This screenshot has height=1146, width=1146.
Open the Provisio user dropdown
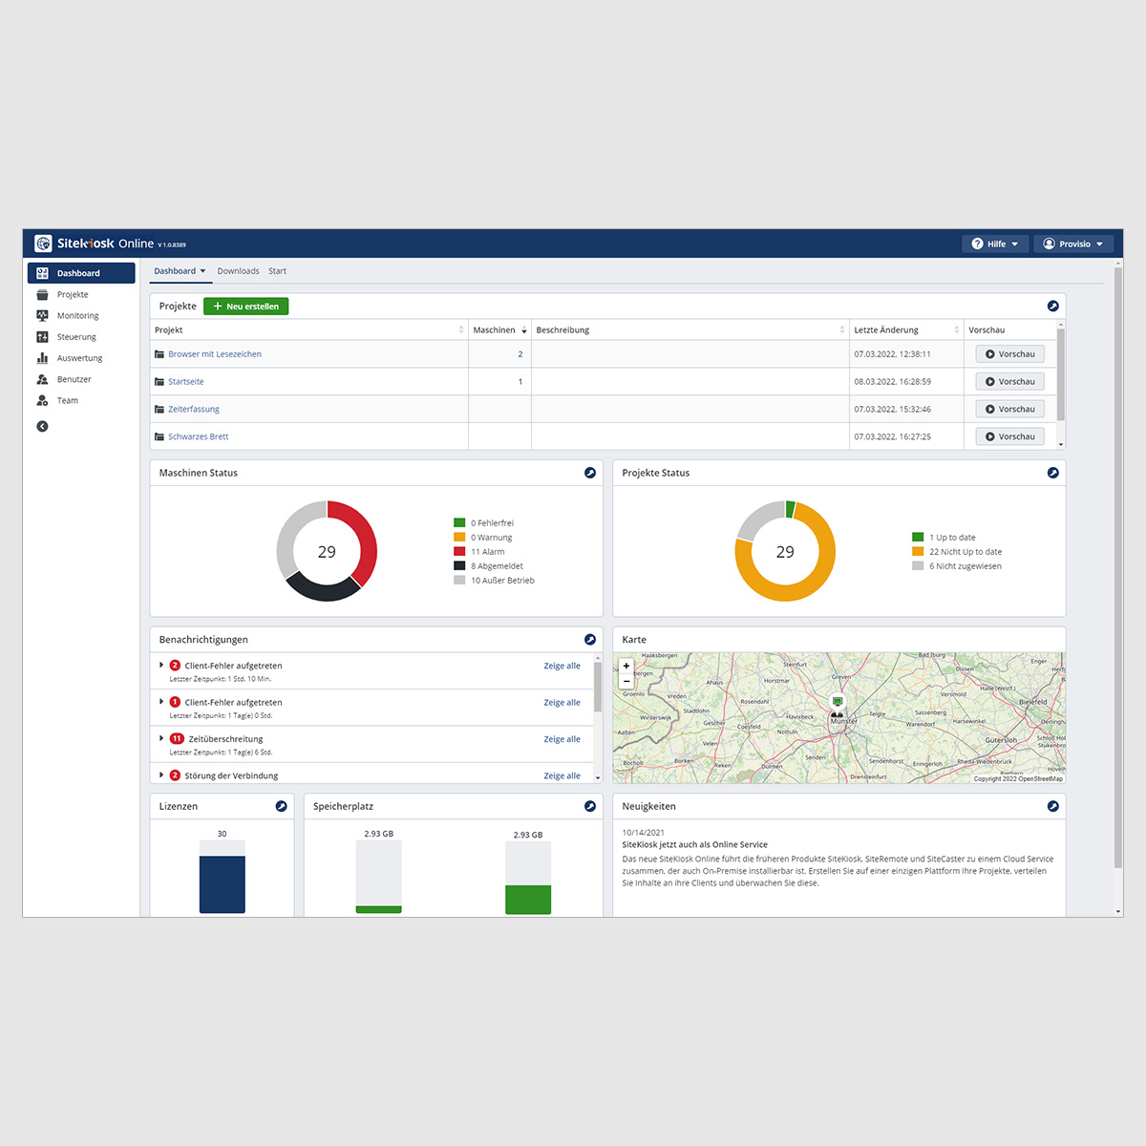(x=1073, y=244)
